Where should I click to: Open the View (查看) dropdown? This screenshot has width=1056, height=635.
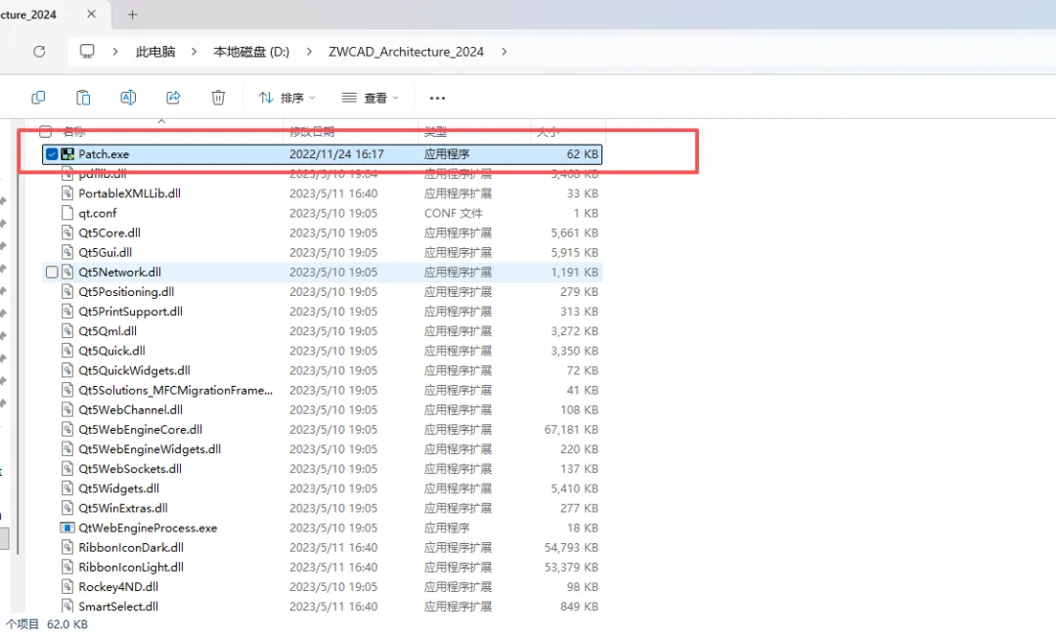click(x=370, y=99)
